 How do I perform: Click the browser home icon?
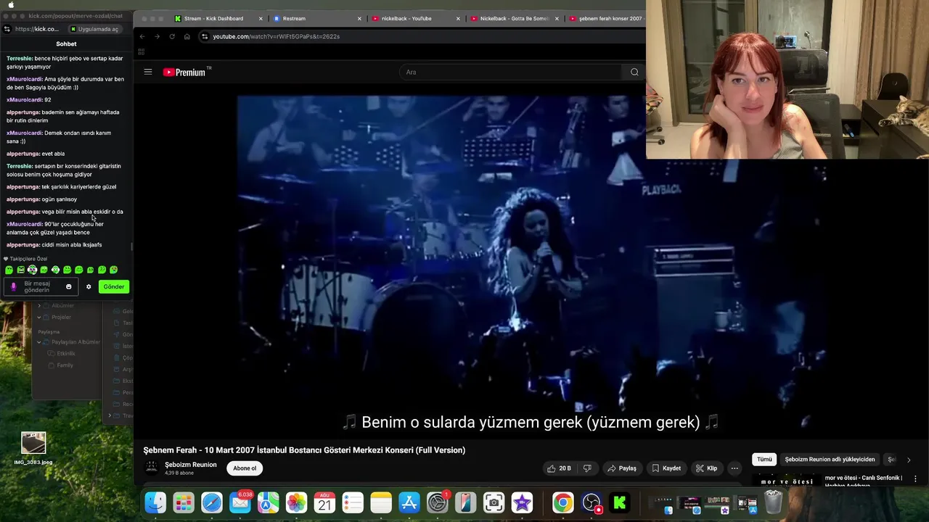(x=187, y=36)
